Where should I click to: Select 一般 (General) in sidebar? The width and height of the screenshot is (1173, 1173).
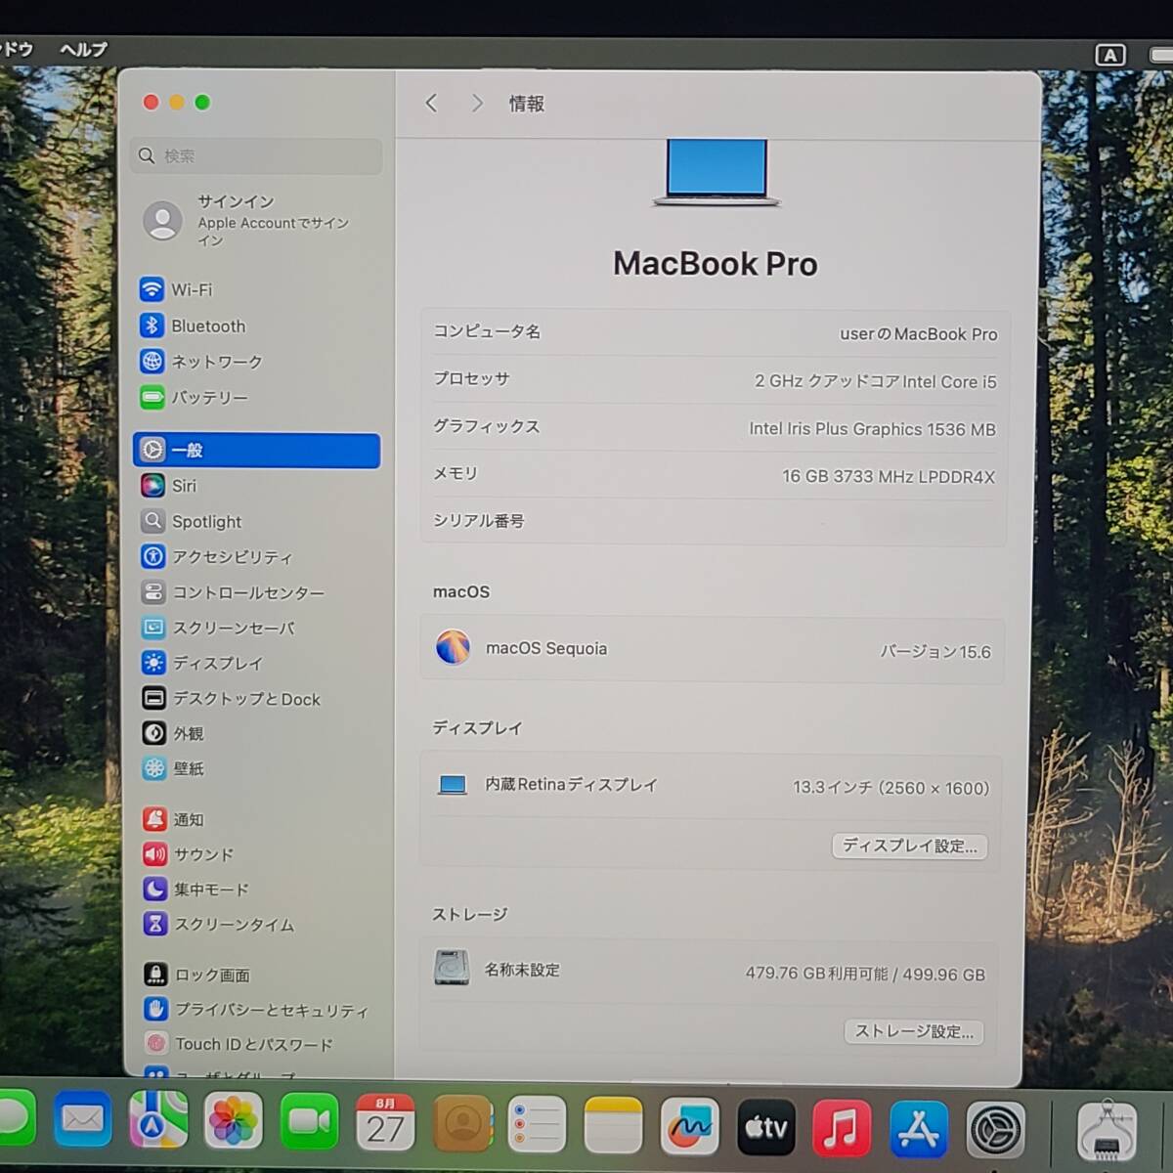[x=256, y=451]
